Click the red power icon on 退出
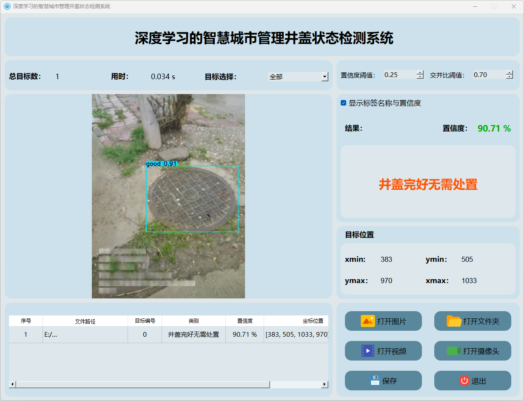524x401 pixels. pyautogui.click(x=464, y=381)
